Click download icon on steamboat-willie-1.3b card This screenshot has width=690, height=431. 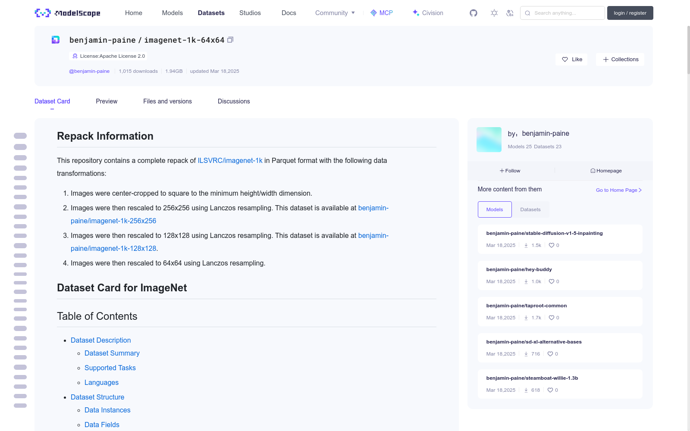[526, 390]
